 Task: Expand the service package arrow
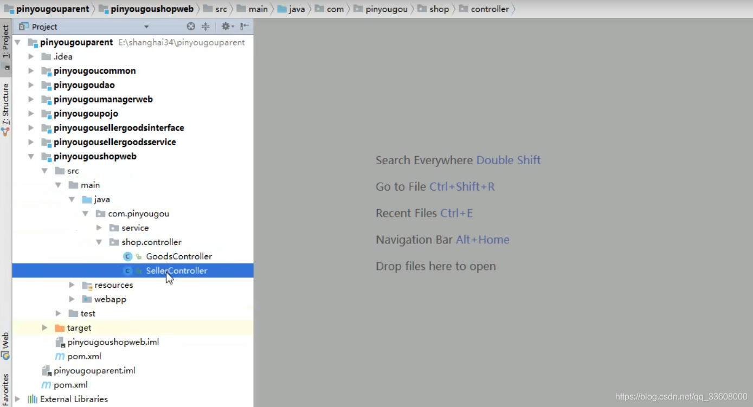tap(99, 228)
